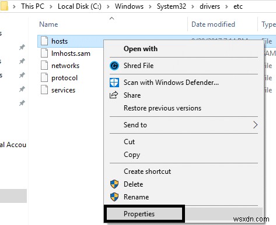The height and width of the screenshot is (225, 276).
Task: Click the Share arrow icon
Action: [114, 95]
